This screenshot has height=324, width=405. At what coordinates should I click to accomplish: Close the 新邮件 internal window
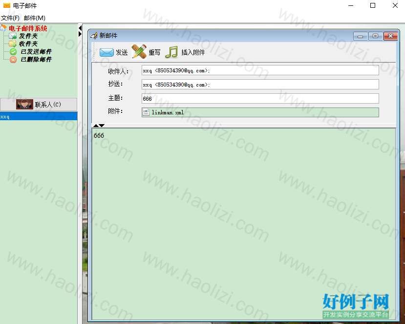(x=390, y=36)
